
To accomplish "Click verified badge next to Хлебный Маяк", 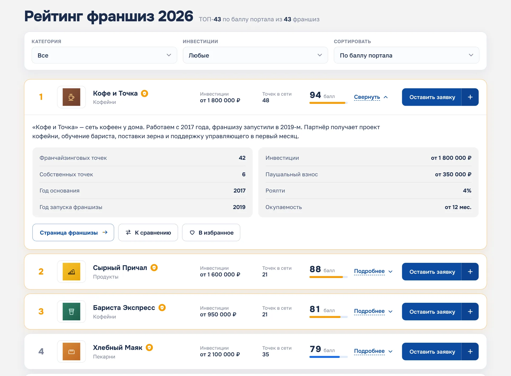I will [x=149, y=348].
